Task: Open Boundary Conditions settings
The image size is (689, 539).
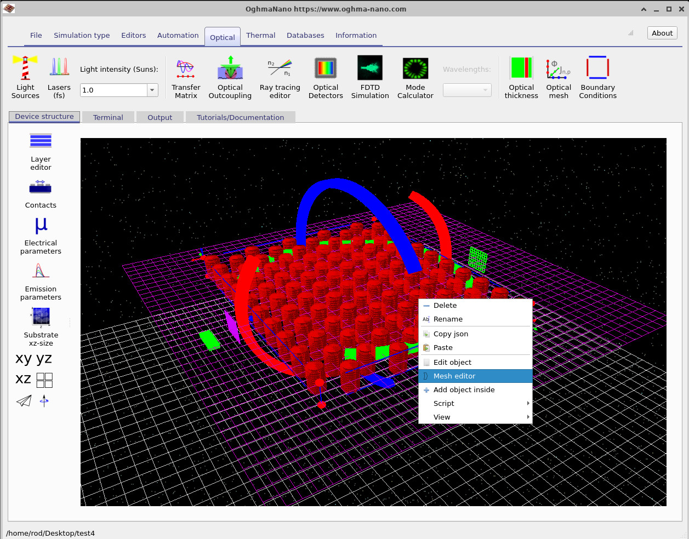Action: pos(597,77)
